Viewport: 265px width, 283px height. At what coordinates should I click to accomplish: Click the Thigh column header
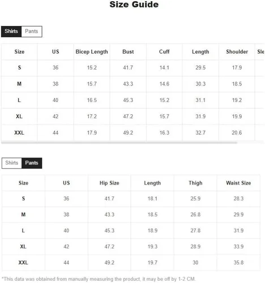[195, 183]
